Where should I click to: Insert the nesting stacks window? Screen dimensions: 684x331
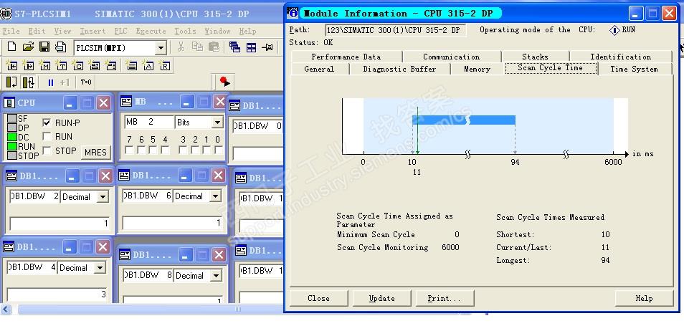(131, 65)
